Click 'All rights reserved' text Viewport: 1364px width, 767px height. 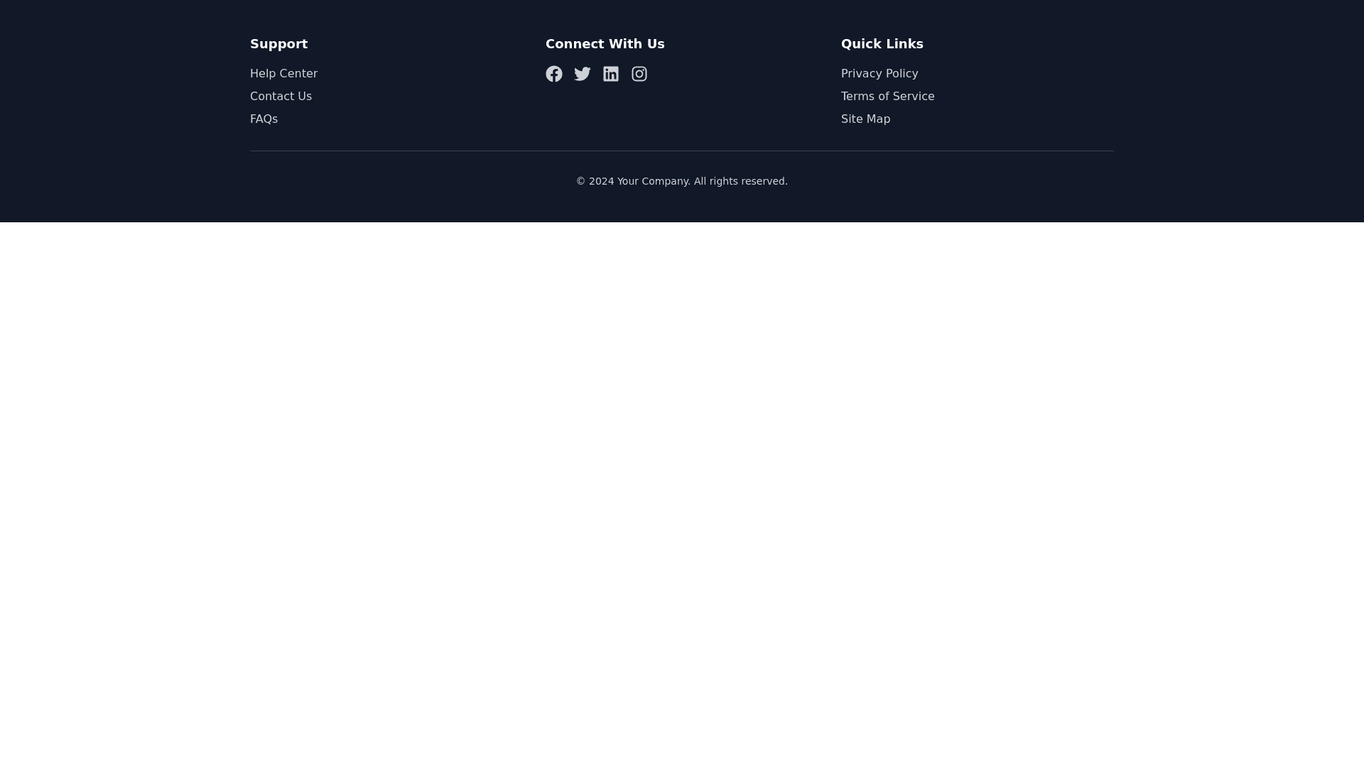click(740, 182)
